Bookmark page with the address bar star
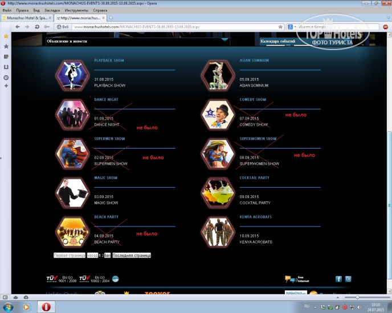The height and width of the screenshot is (313, 392). pyautogui.click(x=280, y=27)
